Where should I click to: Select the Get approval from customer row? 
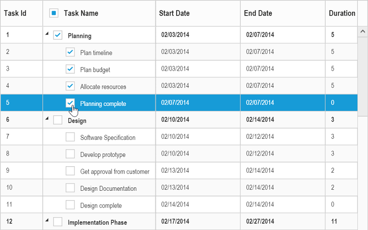pyautogui.click(x=115, y=171)
